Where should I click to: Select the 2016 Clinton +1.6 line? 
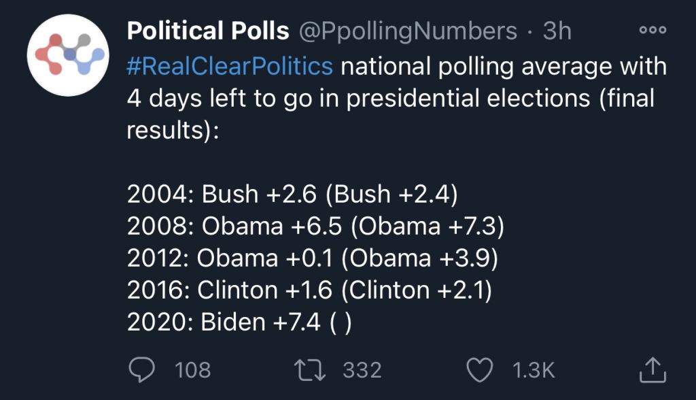(309, 290)
